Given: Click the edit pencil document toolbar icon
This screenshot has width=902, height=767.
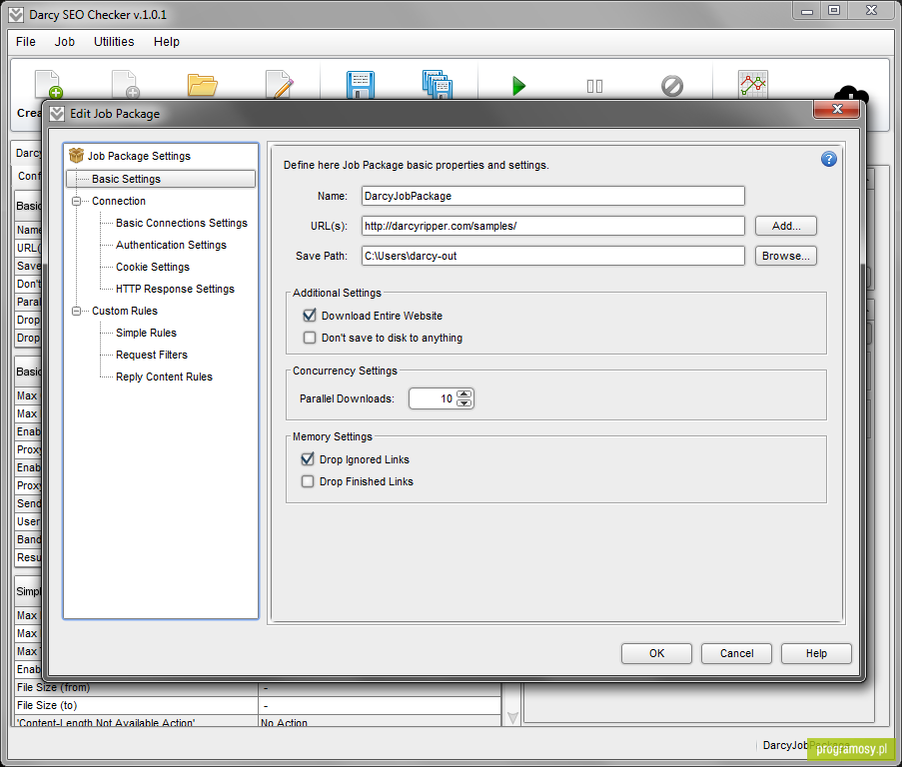Looking at the screenshot, I should [280, 85].
